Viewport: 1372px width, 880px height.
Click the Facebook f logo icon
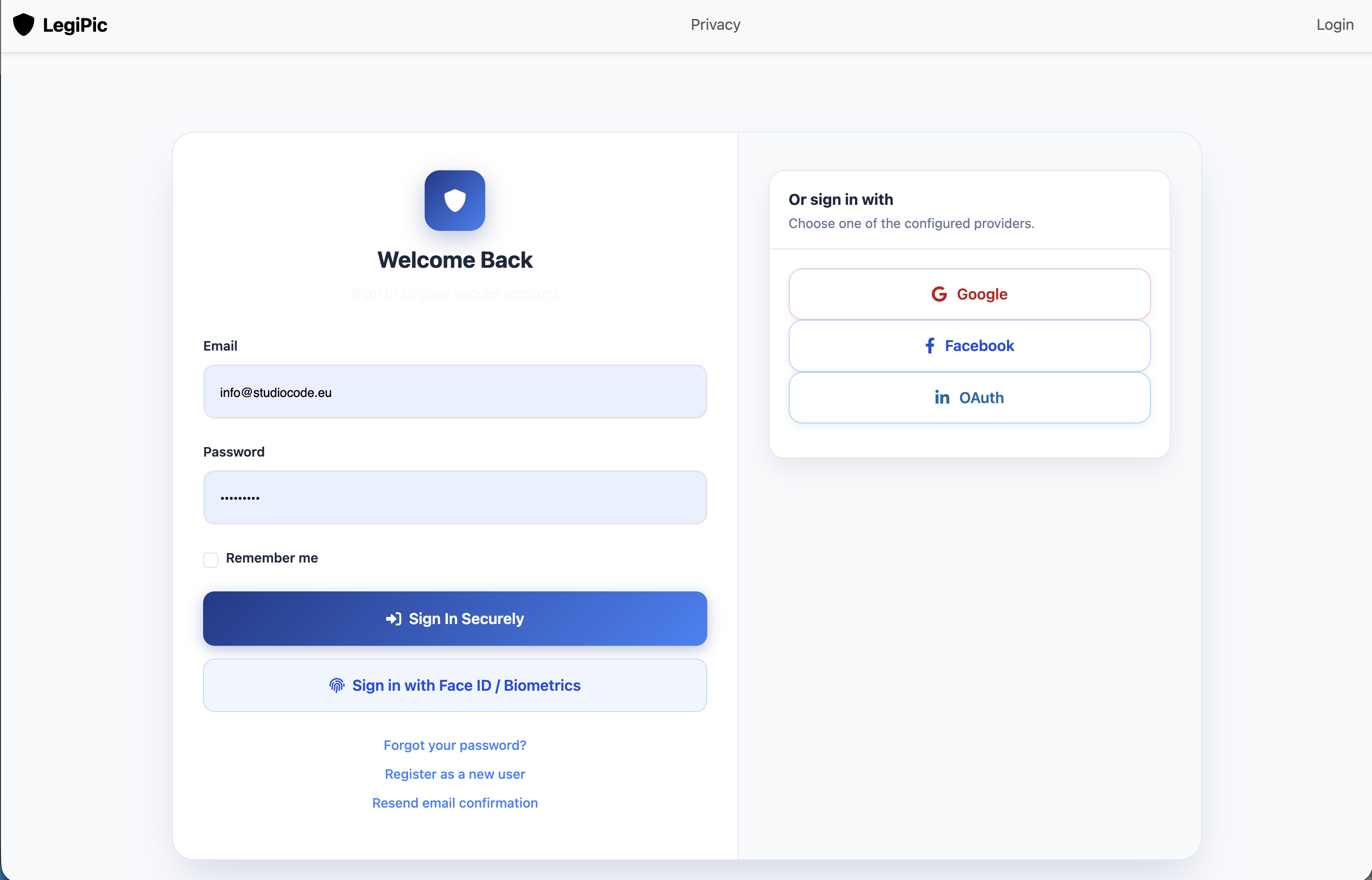(930, 346)
